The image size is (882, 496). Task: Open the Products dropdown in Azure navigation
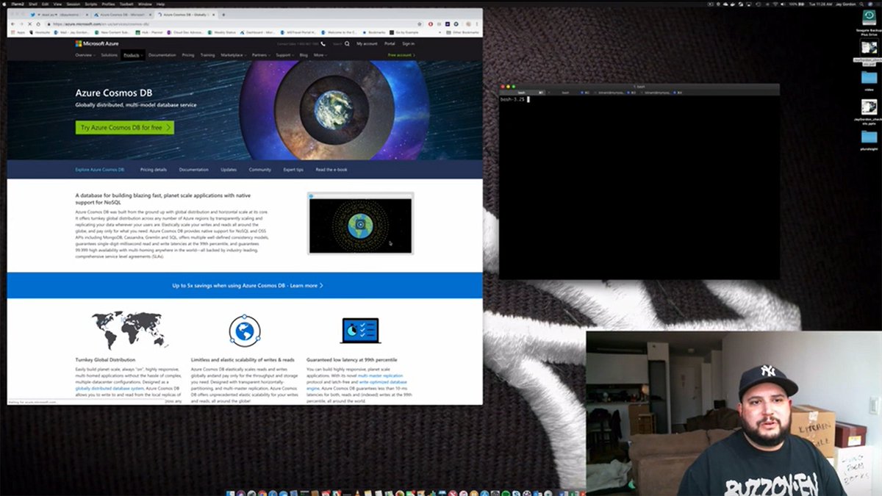(x=132, y=55)
